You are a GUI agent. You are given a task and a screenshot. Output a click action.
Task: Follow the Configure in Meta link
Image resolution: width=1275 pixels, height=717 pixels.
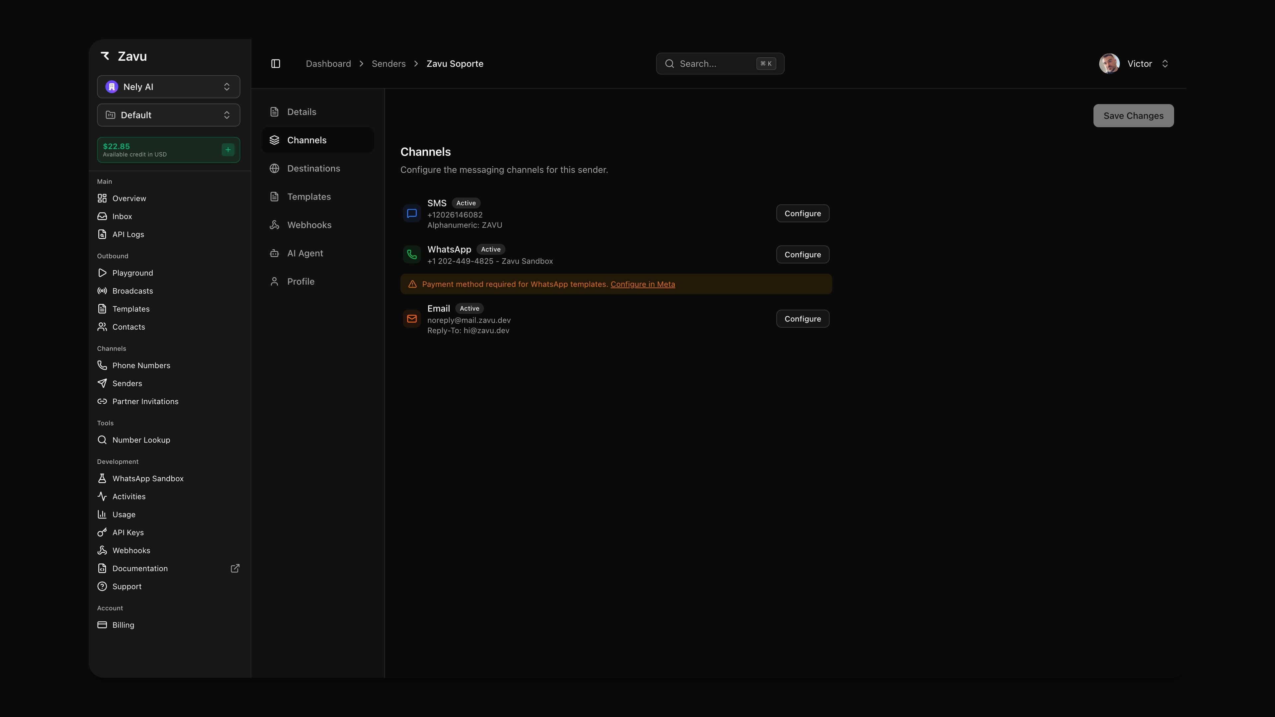pos(642,284)
